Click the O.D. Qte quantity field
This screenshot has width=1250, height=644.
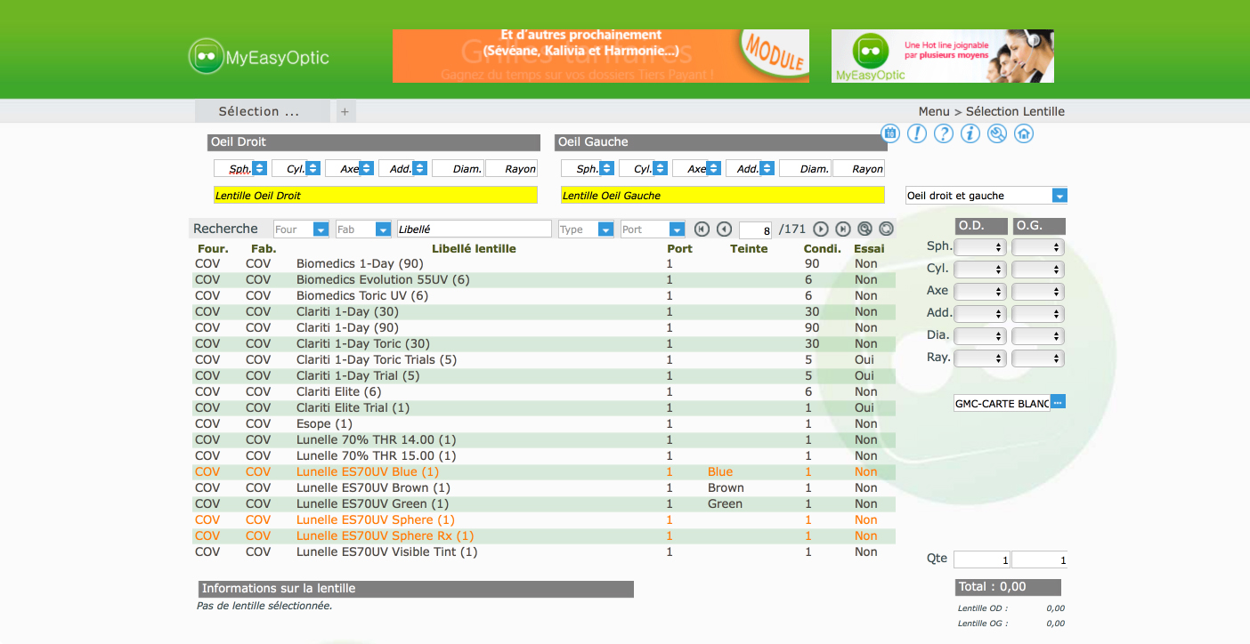tap(982, 559)
